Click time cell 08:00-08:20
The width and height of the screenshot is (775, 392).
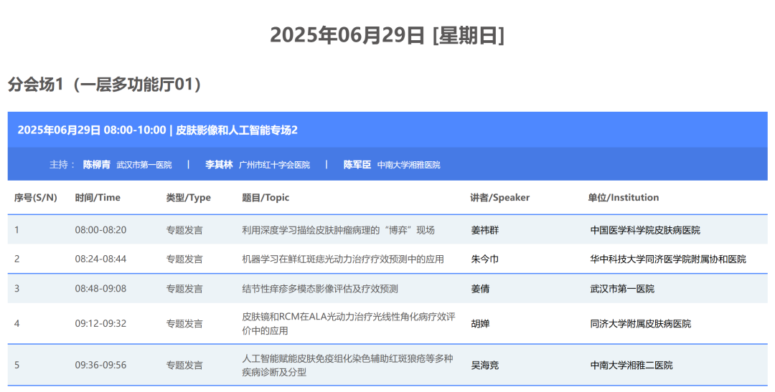(x=101, y=230)
